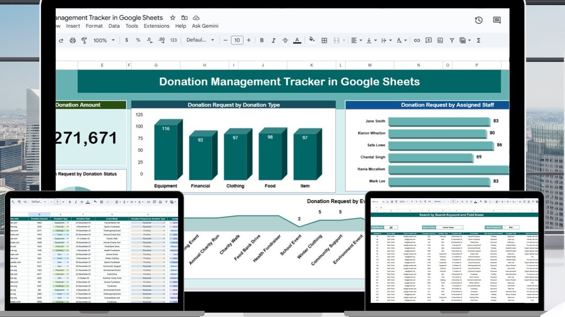Toggle italic in main sheet toolbar
565x317 pixels.
[x=273, y=40]
